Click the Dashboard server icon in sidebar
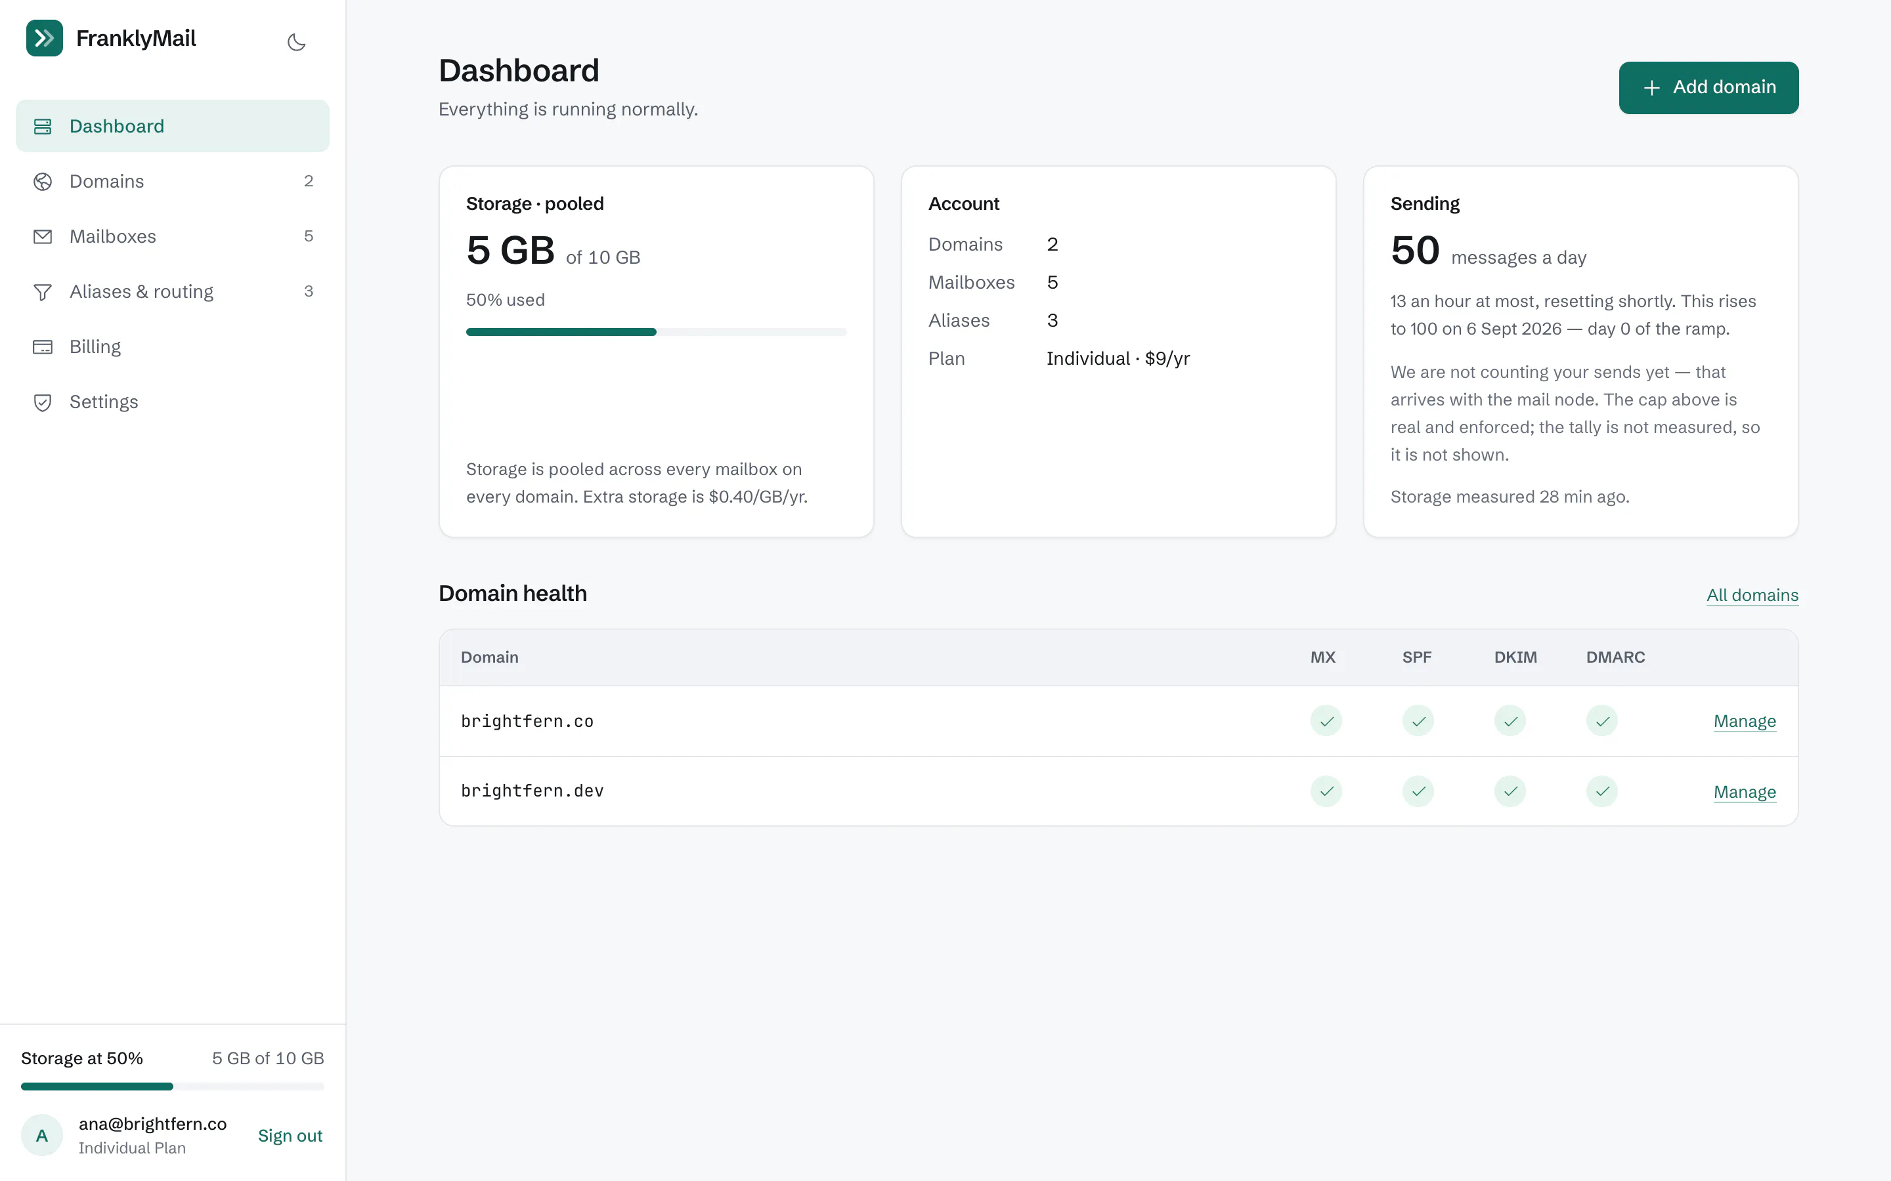Viewport: 1891px width, 1181px height. pos(43,126)
